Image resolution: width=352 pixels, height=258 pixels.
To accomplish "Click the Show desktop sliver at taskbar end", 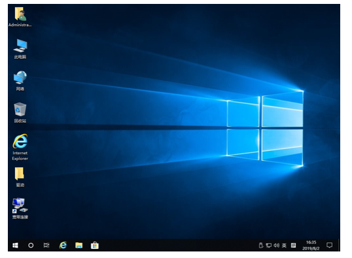I will pyautogui.click(x=339, y=246).
